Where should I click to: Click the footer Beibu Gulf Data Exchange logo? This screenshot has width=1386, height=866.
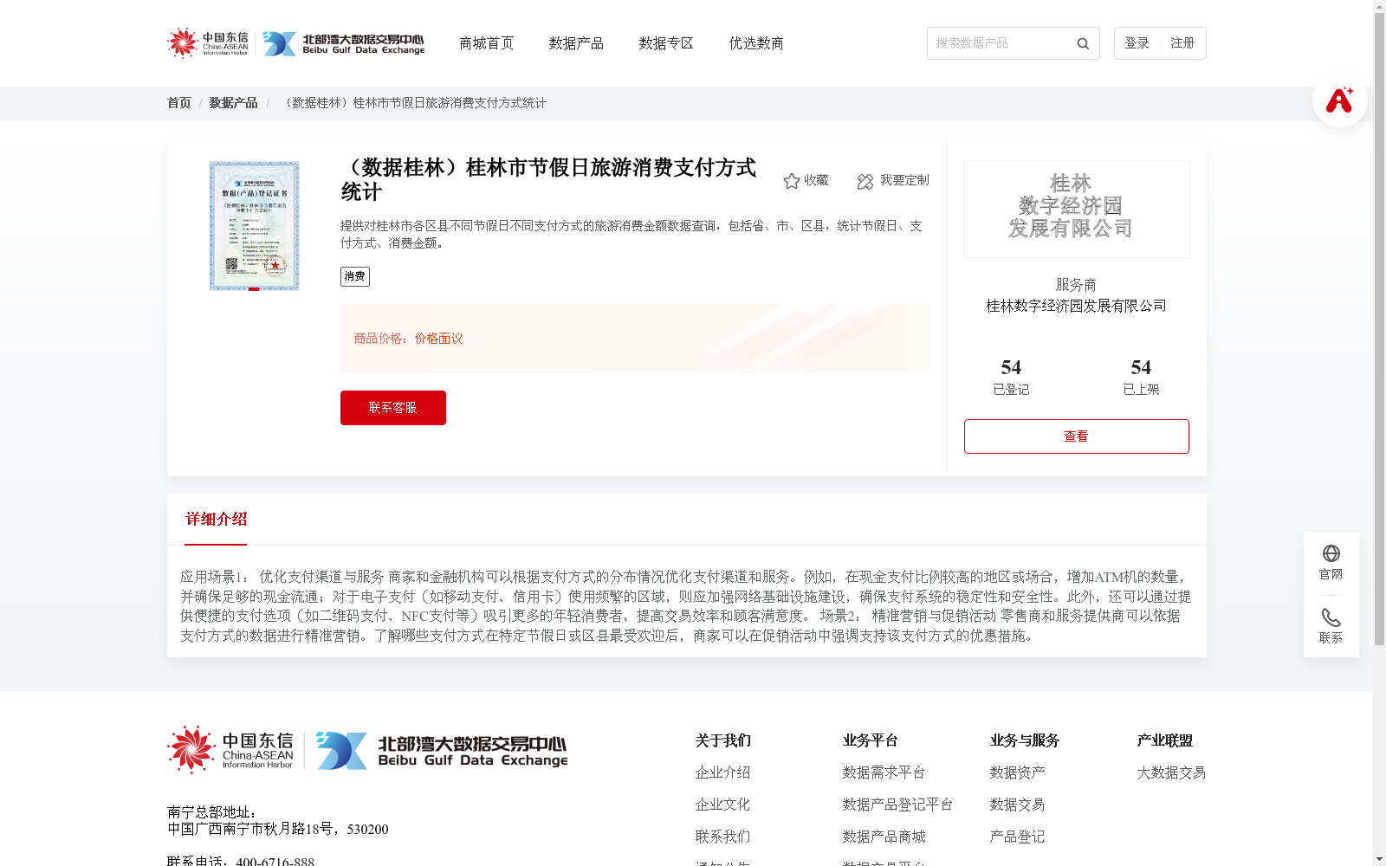442,751
